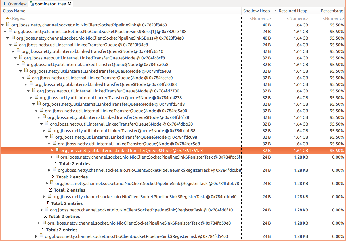
Task: Click the array icon of NioClientSocketPipelineSink$Boss[1]
Action: click(x=10, y=31)
